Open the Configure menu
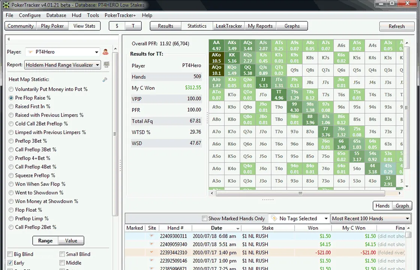This screenshot has width=420, height=270. coord(30,15)
